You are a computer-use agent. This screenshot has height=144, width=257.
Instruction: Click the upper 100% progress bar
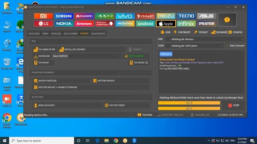pyautogui.click(x=189, y=103)
